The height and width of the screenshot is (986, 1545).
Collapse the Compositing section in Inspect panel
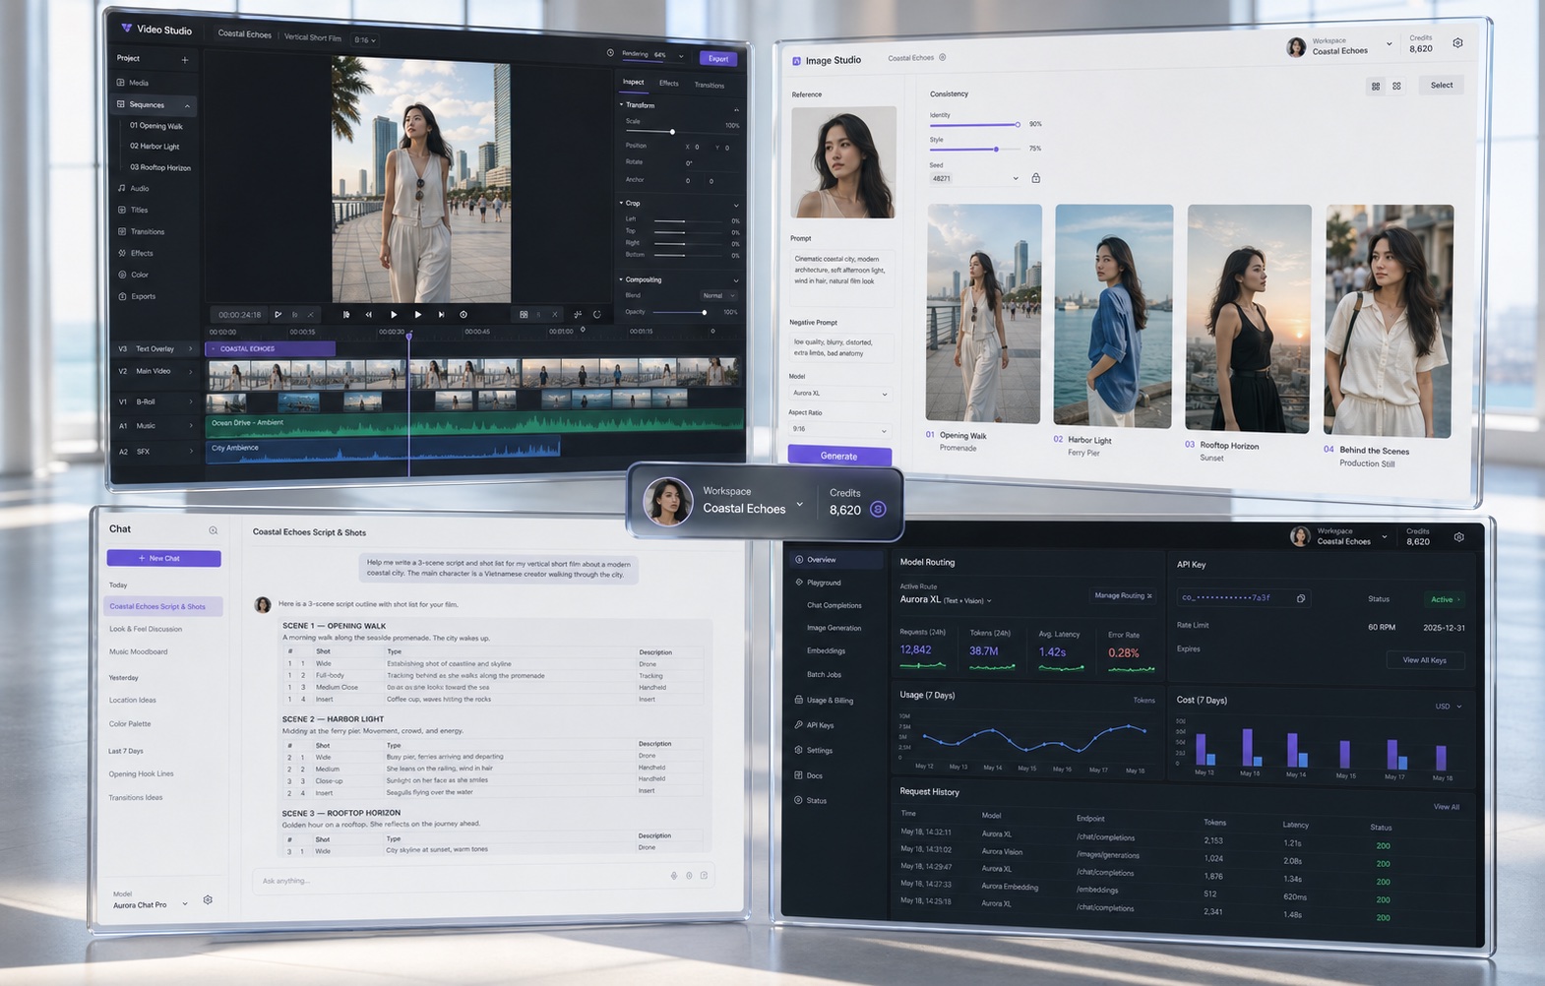736,280
